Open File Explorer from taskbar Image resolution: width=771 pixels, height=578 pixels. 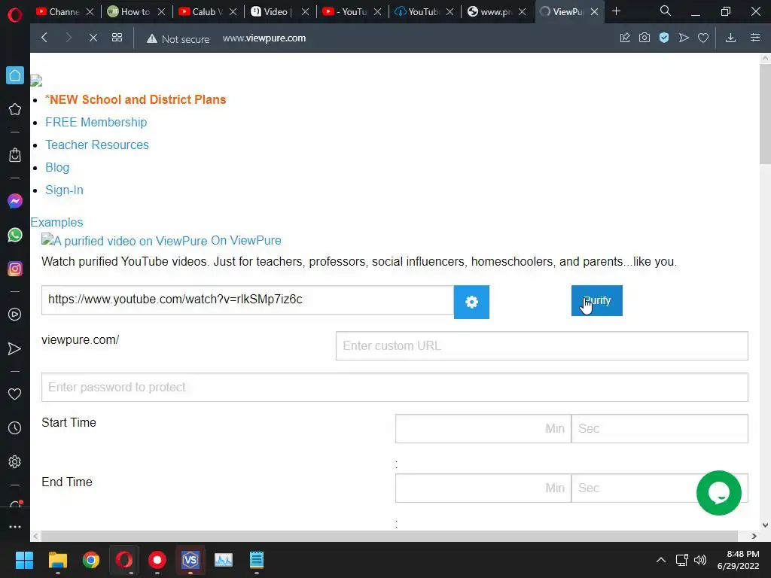pyautogui.click(x=57, y=560)
